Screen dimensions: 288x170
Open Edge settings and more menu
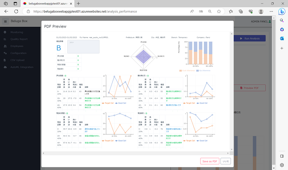[x=271, y=11]
